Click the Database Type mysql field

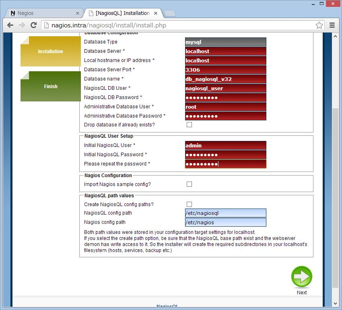[x=226, y=42]
